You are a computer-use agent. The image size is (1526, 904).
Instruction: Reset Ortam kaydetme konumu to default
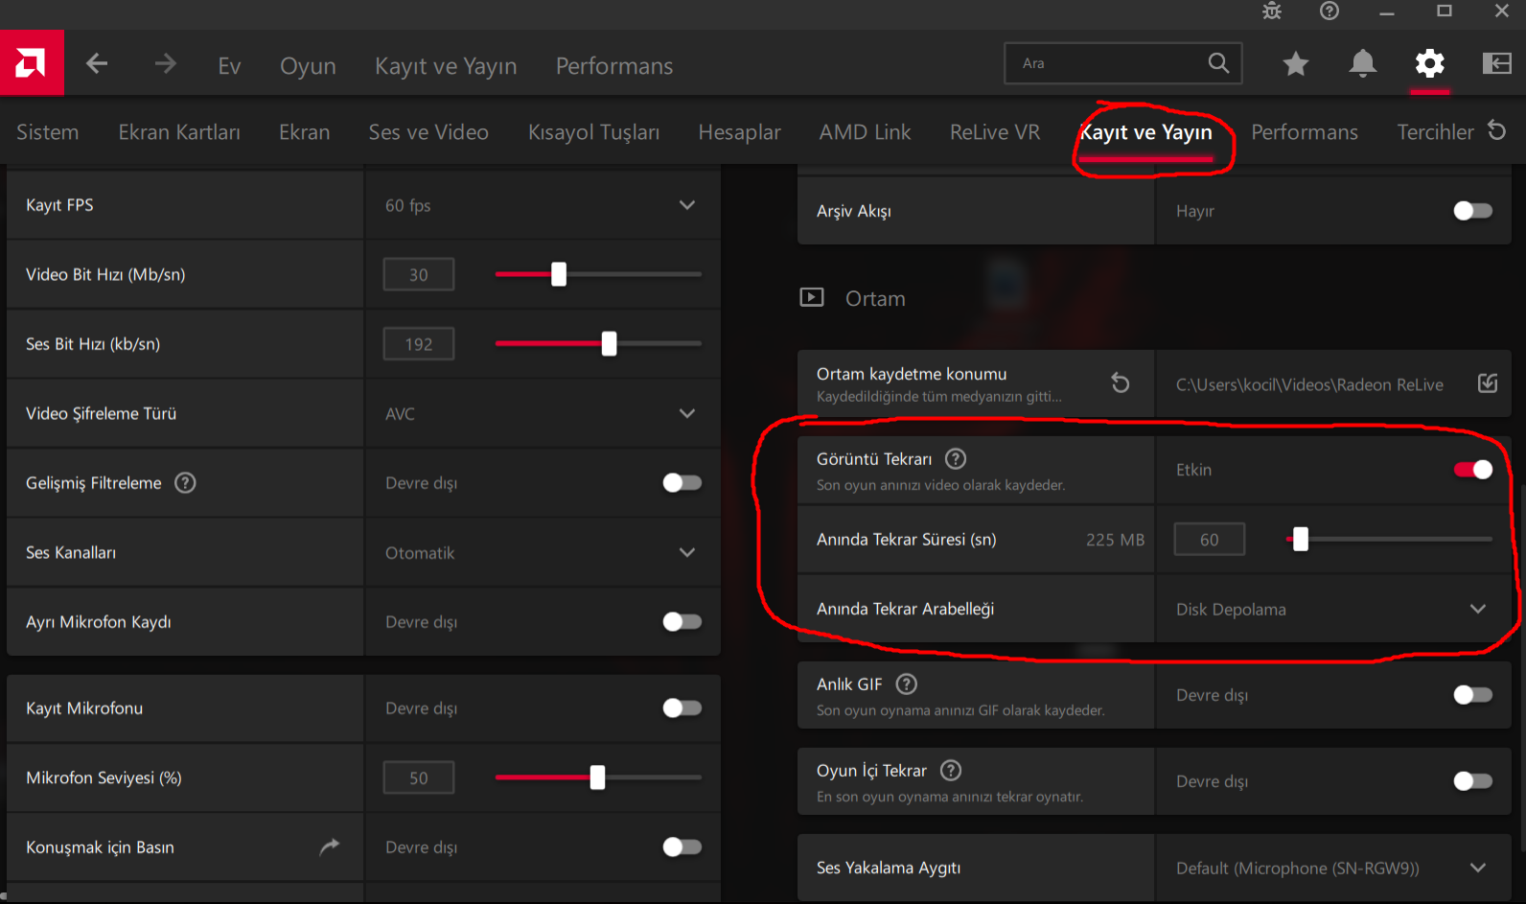pos(1120,383)
